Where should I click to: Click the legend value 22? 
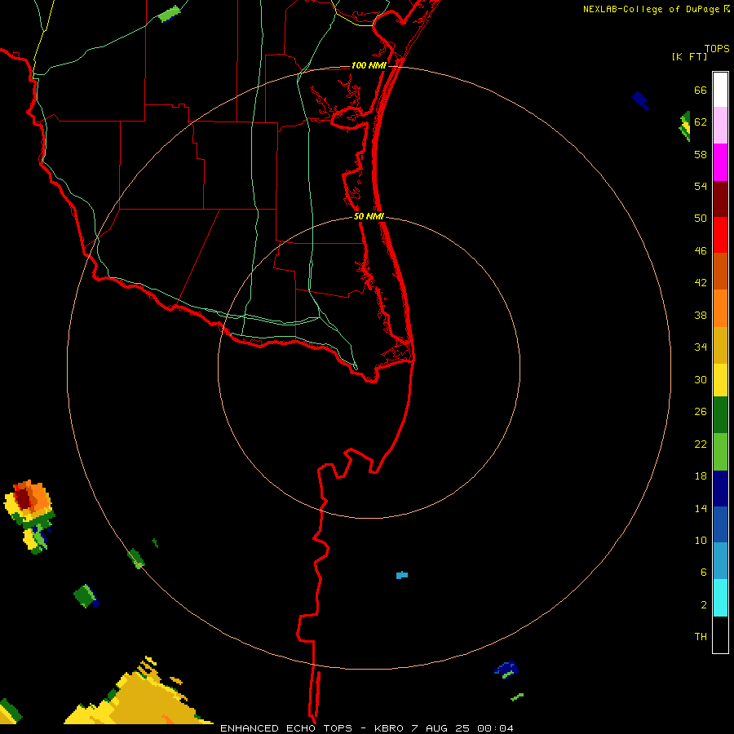701,444
